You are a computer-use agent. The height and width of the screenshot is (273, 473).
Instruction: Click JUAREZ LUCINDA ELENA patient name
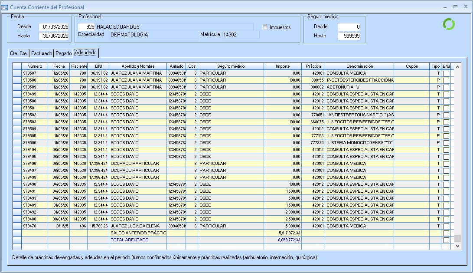coord(138,226)
